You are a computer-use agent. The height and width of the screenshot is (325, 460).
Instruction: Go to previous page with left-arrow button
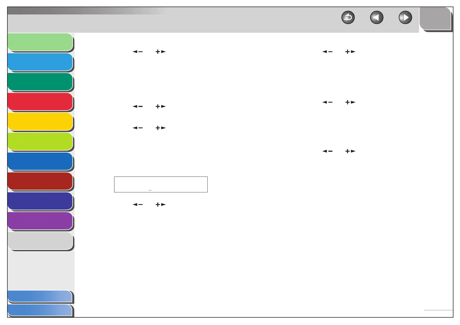pyautogui.click(x=377, y=18)
